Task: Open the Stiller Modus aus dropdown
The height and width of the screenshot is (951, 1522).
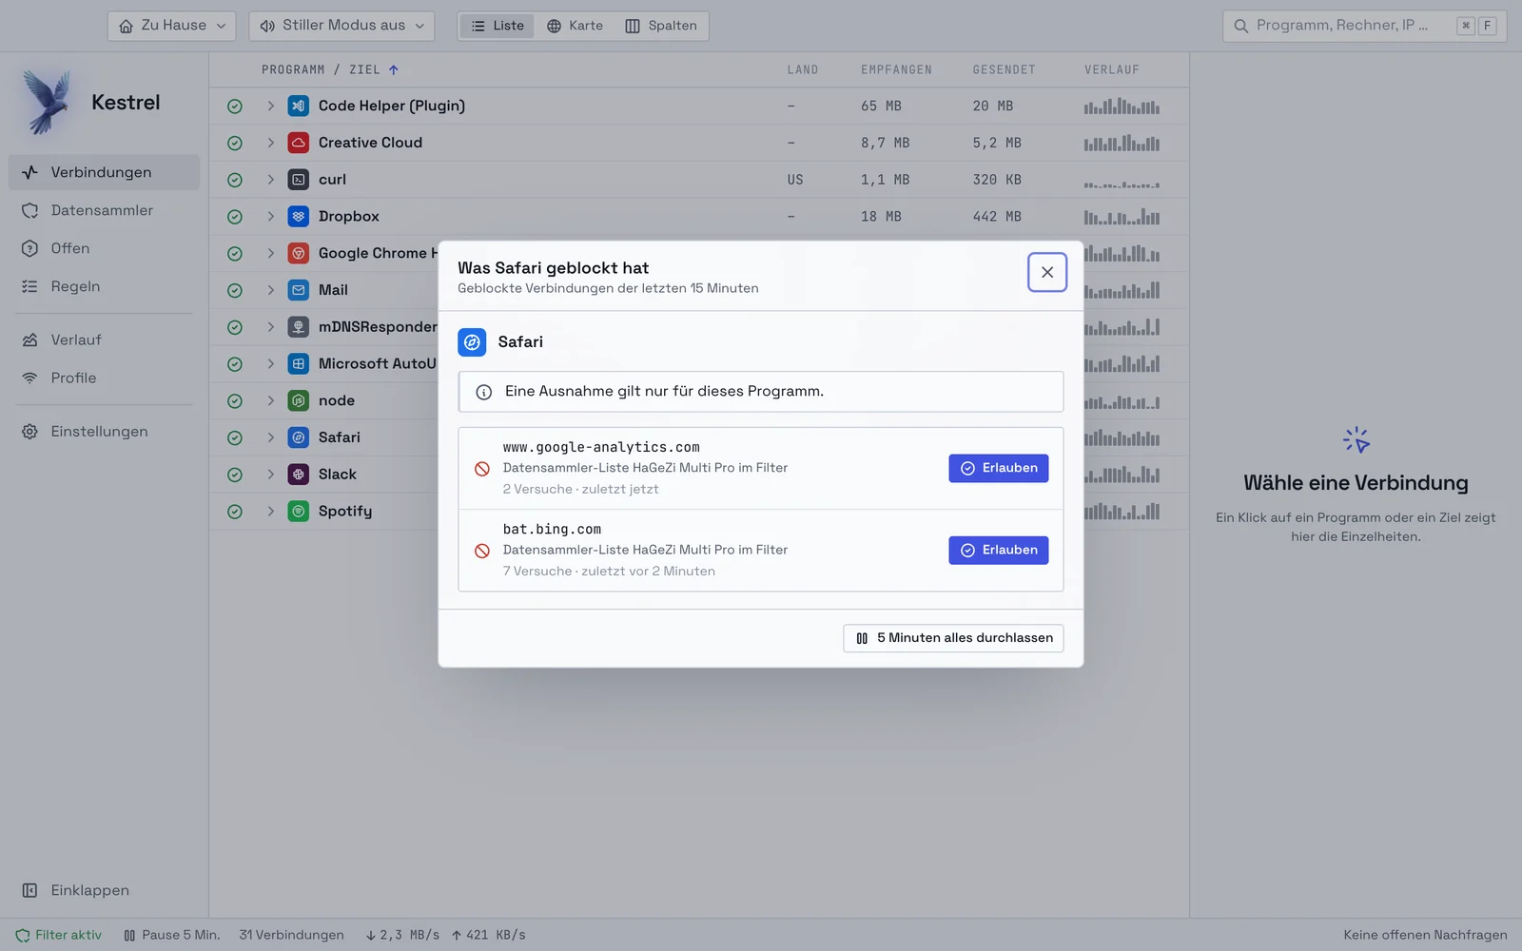Action: (341, 26)
